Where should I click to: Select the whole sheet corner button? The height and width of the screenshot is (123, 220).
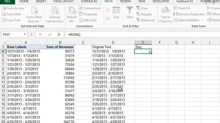(x=3, y=42)
